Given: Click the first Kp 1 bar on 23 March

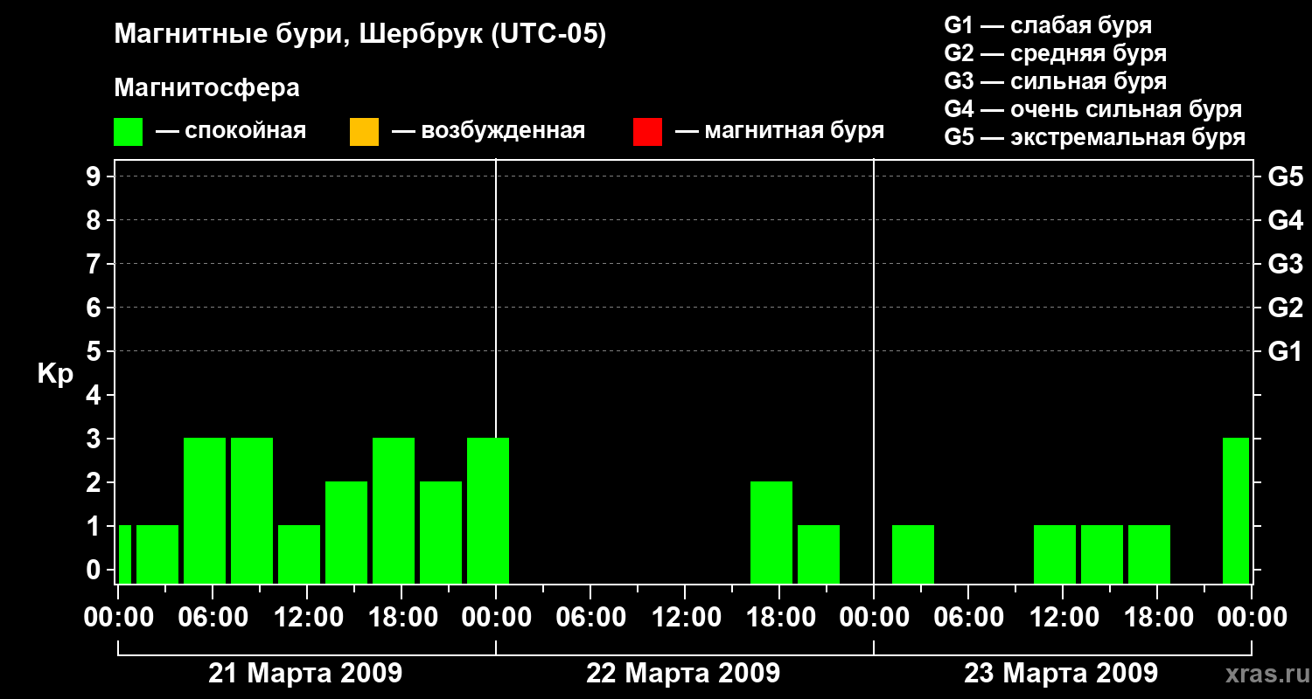Looking at the screenshot, I should (913, 554).
